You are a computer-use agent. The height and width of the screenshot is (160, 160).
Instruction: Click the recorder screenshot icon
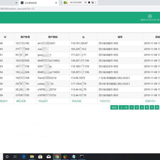coord(93,2)
